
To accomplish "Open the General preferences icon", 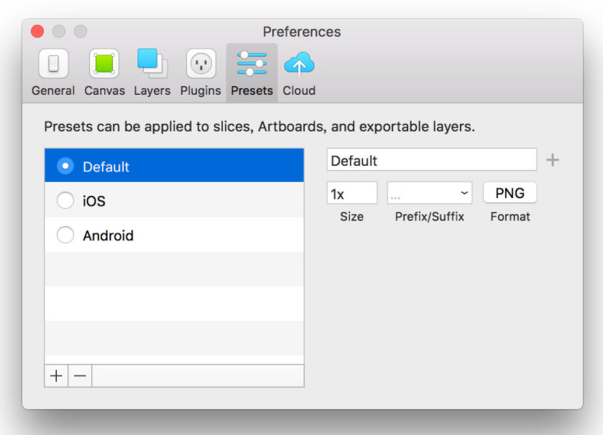I will pyautogui.click(x=53, y=64).
